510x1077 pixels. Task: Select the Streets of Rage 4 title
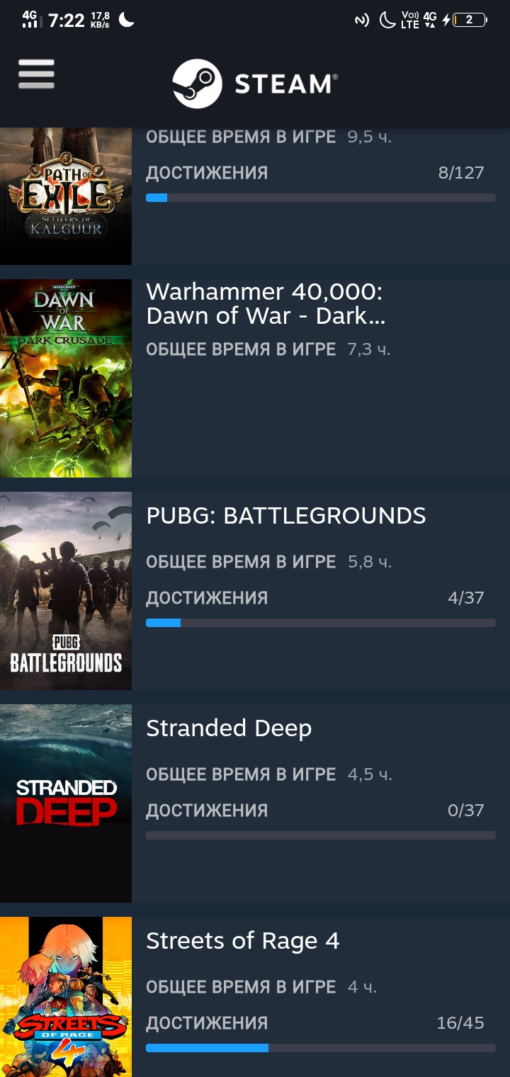click(243, 941)
